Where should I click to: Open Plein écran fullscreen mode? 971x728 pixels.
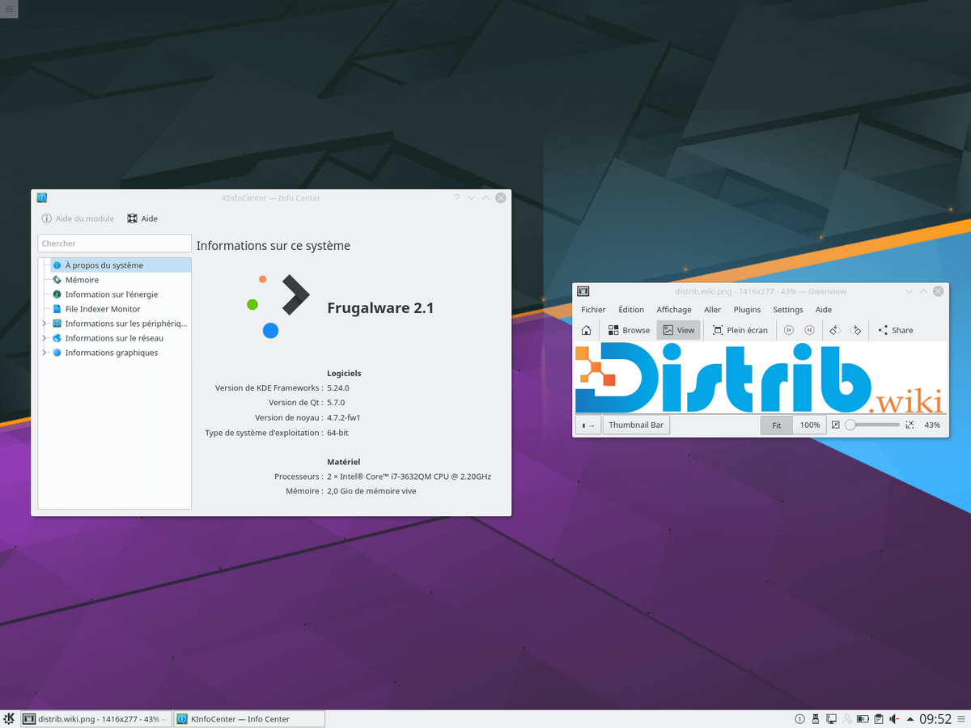point(740,330)
